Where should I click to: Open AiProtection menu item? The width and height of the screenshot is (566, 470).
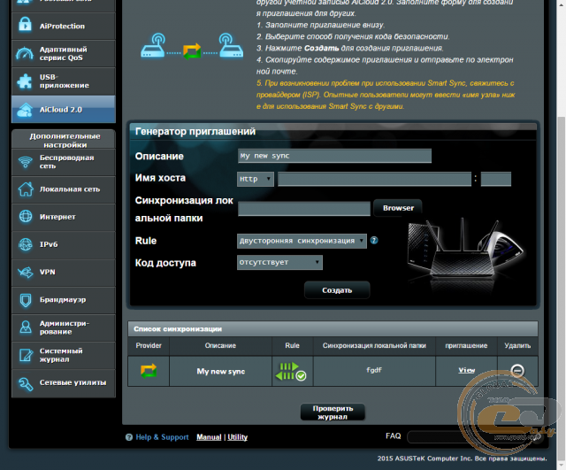tap(64, 26)
